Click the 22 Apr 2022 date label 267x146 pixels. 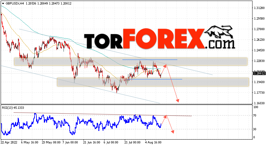pos(9,142)
